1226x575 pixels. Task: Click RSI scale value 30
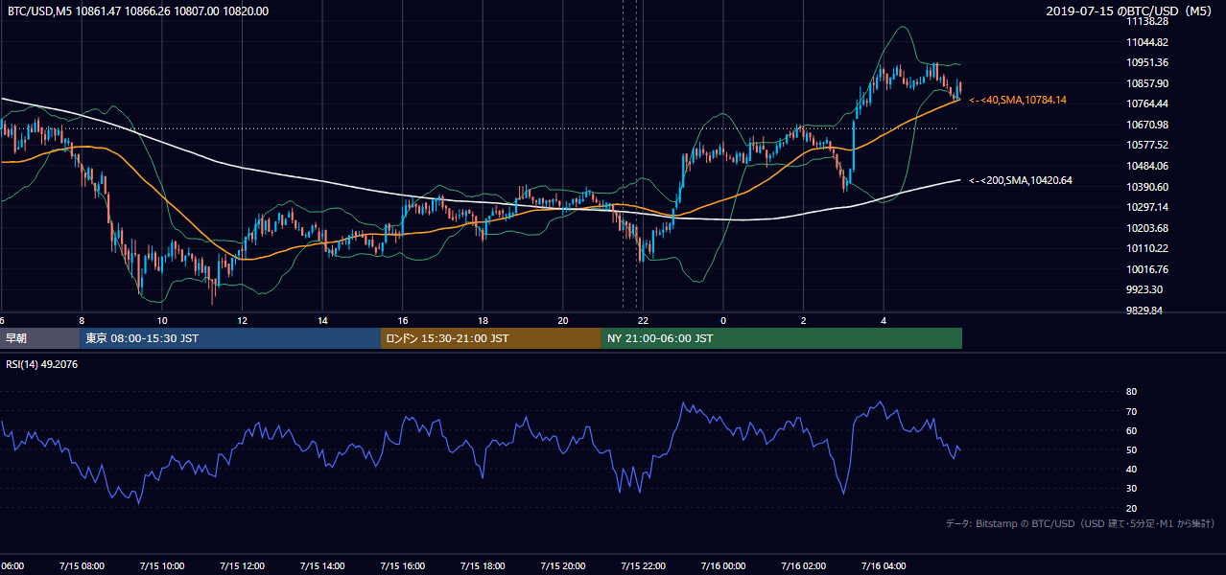click(x=1131, y=488)
